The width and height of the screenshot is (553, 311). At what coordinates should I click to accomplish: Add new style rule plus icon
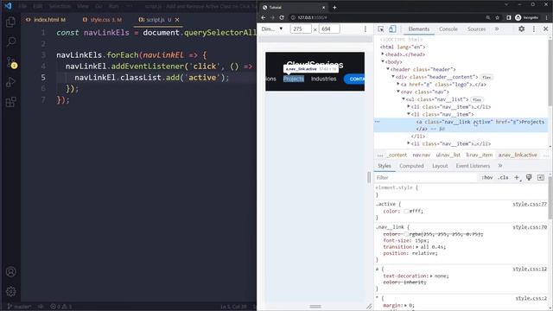click(x=517, y=178)
